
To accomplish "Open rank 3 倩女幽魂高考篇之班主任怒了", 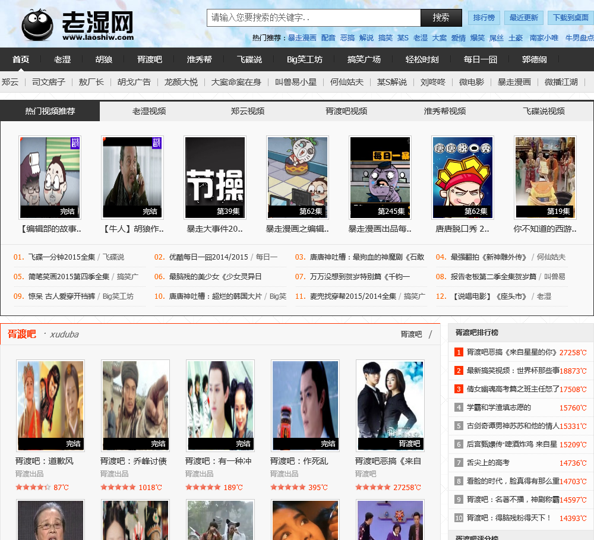I will (513, 389).
